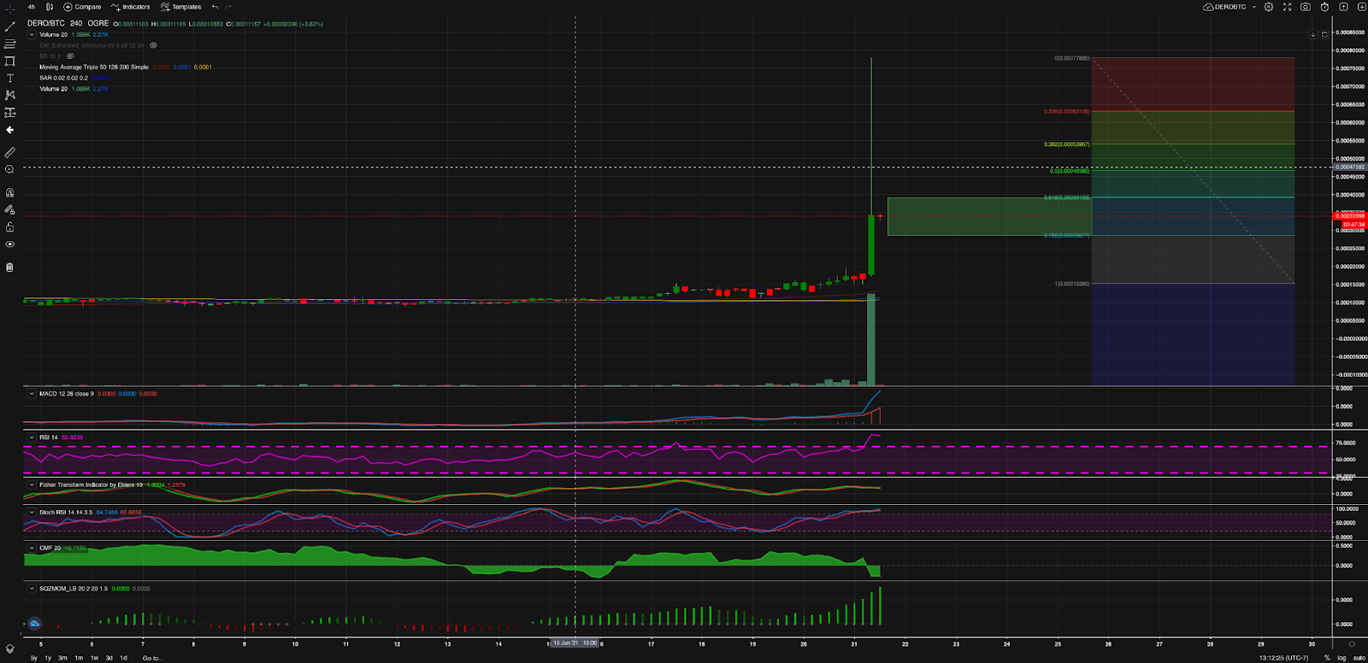Screen dimensions: 1368x663
Task: Toggle percent scale mode
Action: pyautogui.click(x=1327, y=658)
